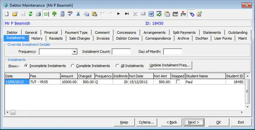Click the blue tag label icon
The height and width of the screenshot is (130, 255).
(192, 14)
